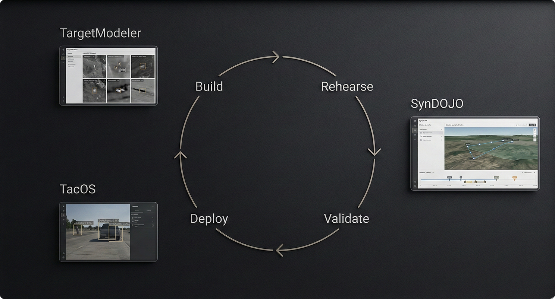Click the bottom-most icon in SynDOJO sidebar
Viewport: 555px width, 299px height.
click(415, 185)
